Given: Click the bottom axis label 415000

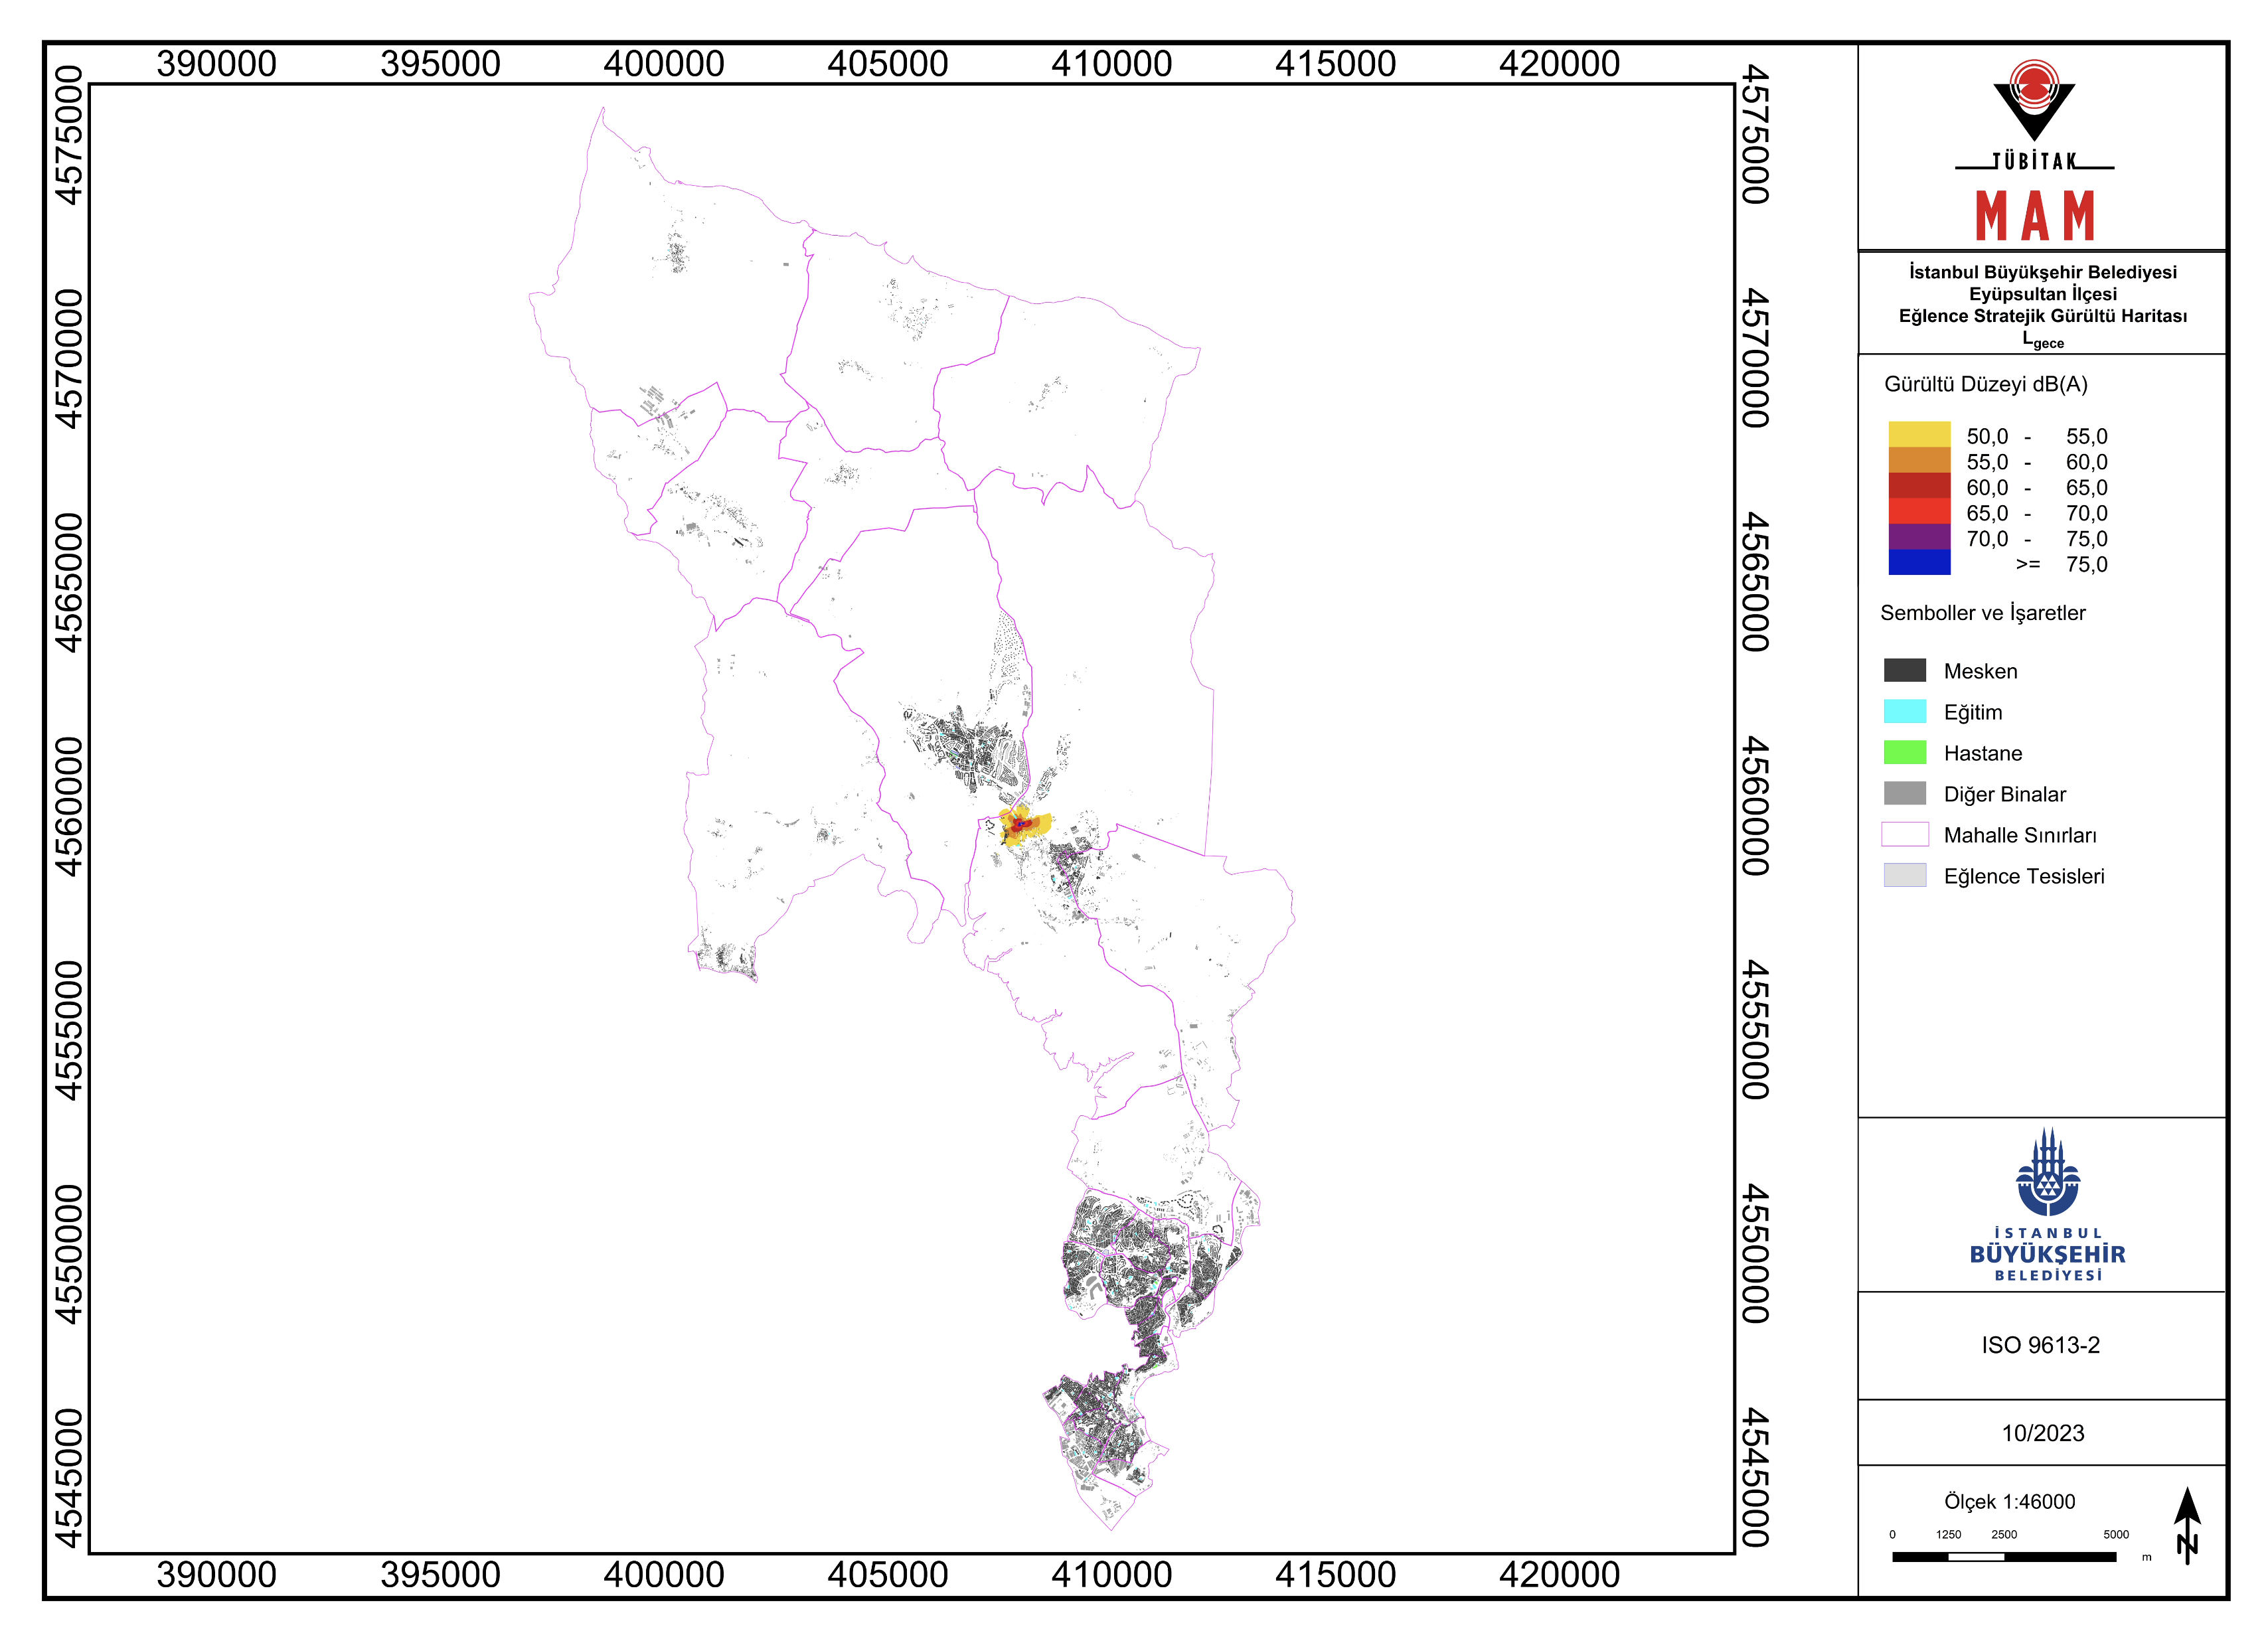Looking at the screenshot, I should click(1335, 1575).
